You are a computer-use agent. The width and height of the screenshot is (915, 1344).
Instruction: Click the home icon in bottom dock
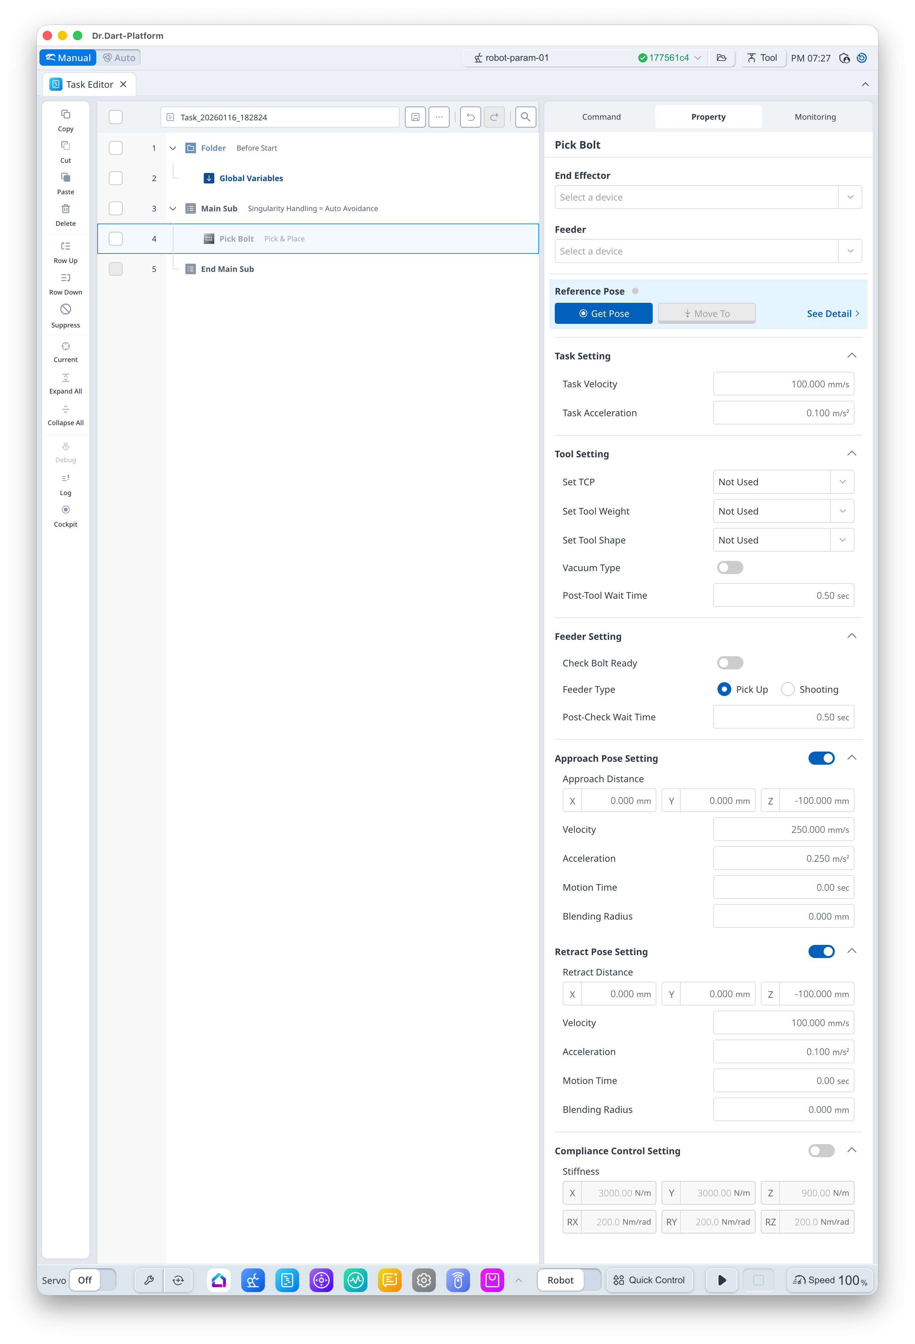pos(219,1280)
